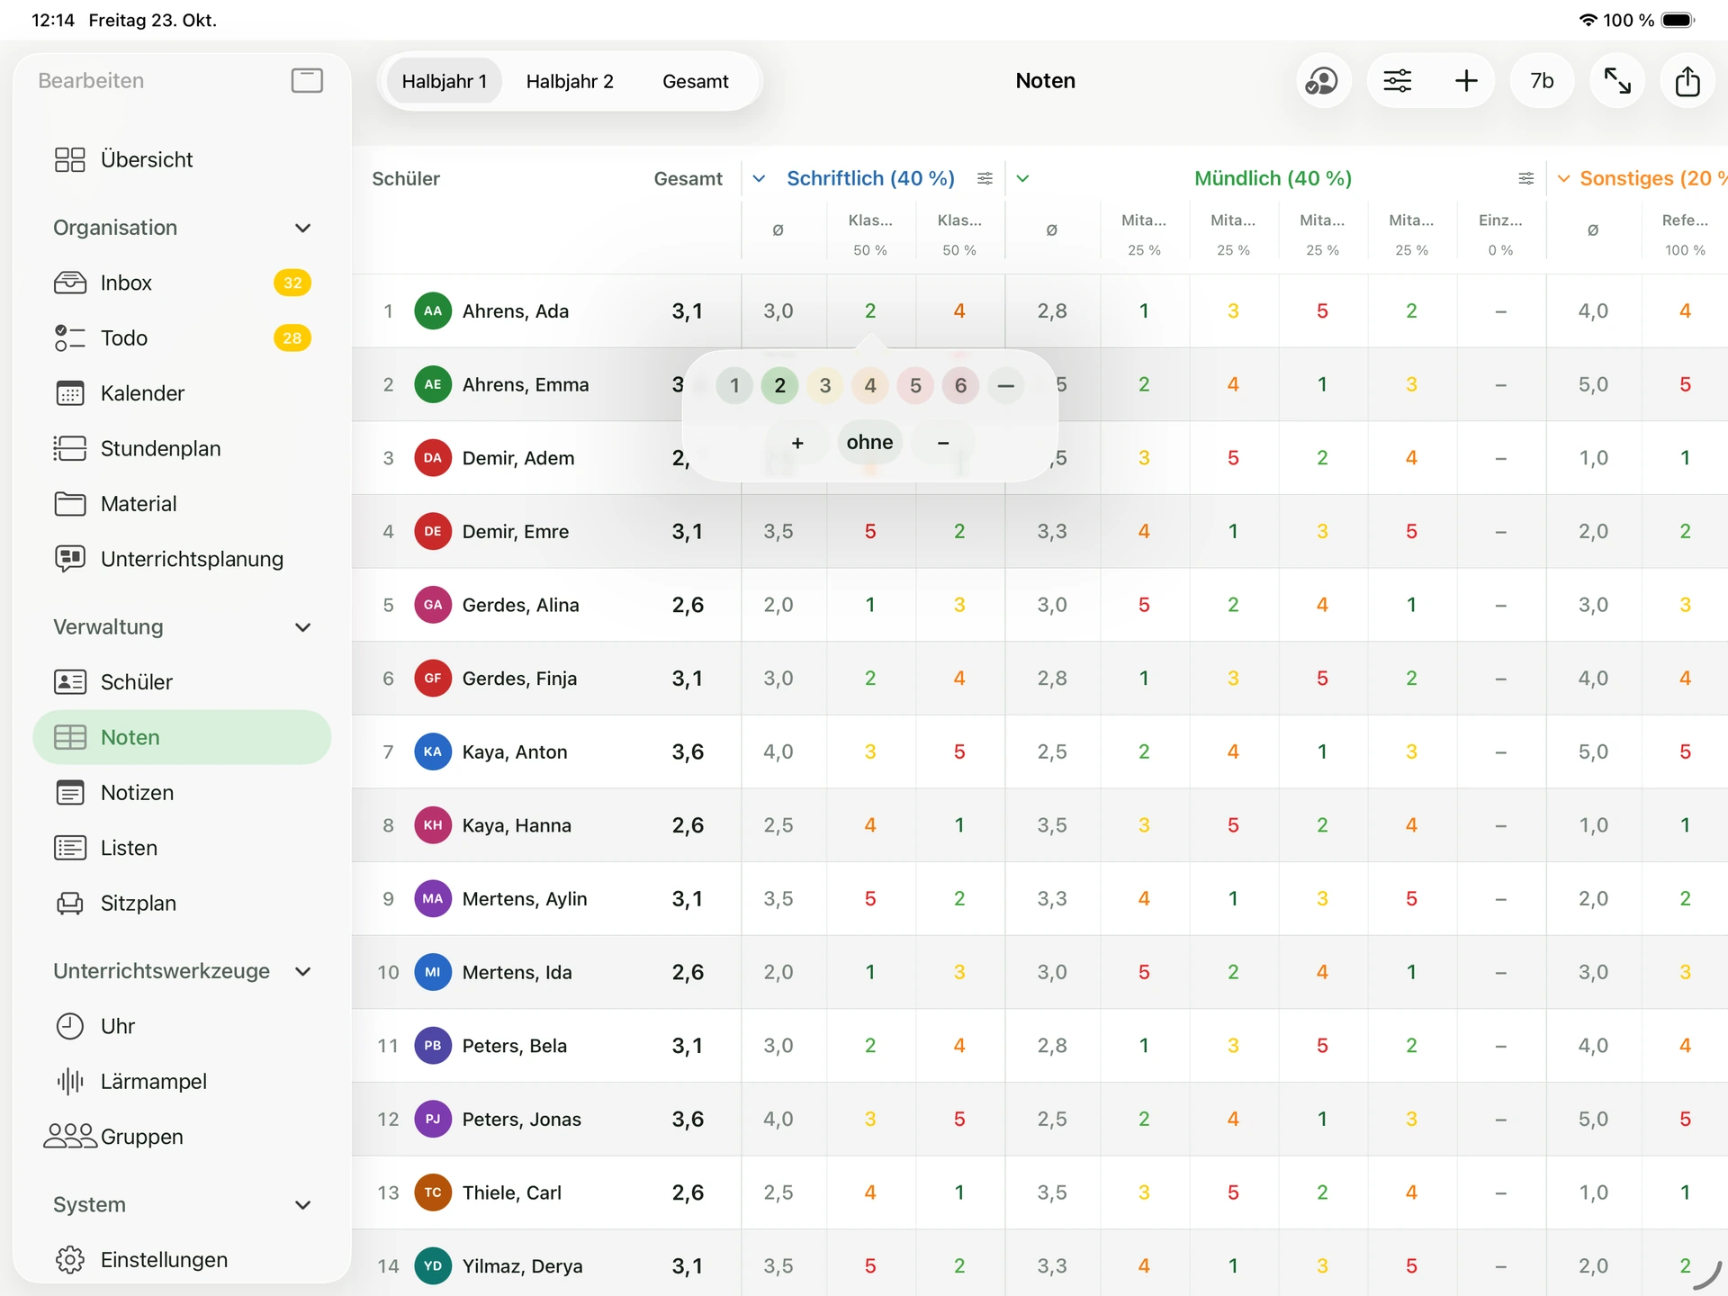Collapse the Organisation section
The image size is (1728, 1296).
(x=303, y=228)
